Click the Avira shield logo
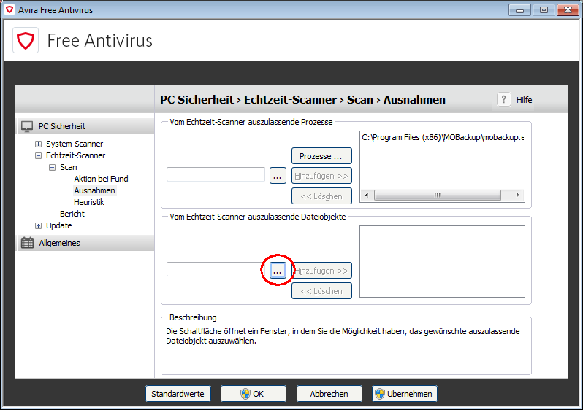583x410 pixels. click(27, 40)
